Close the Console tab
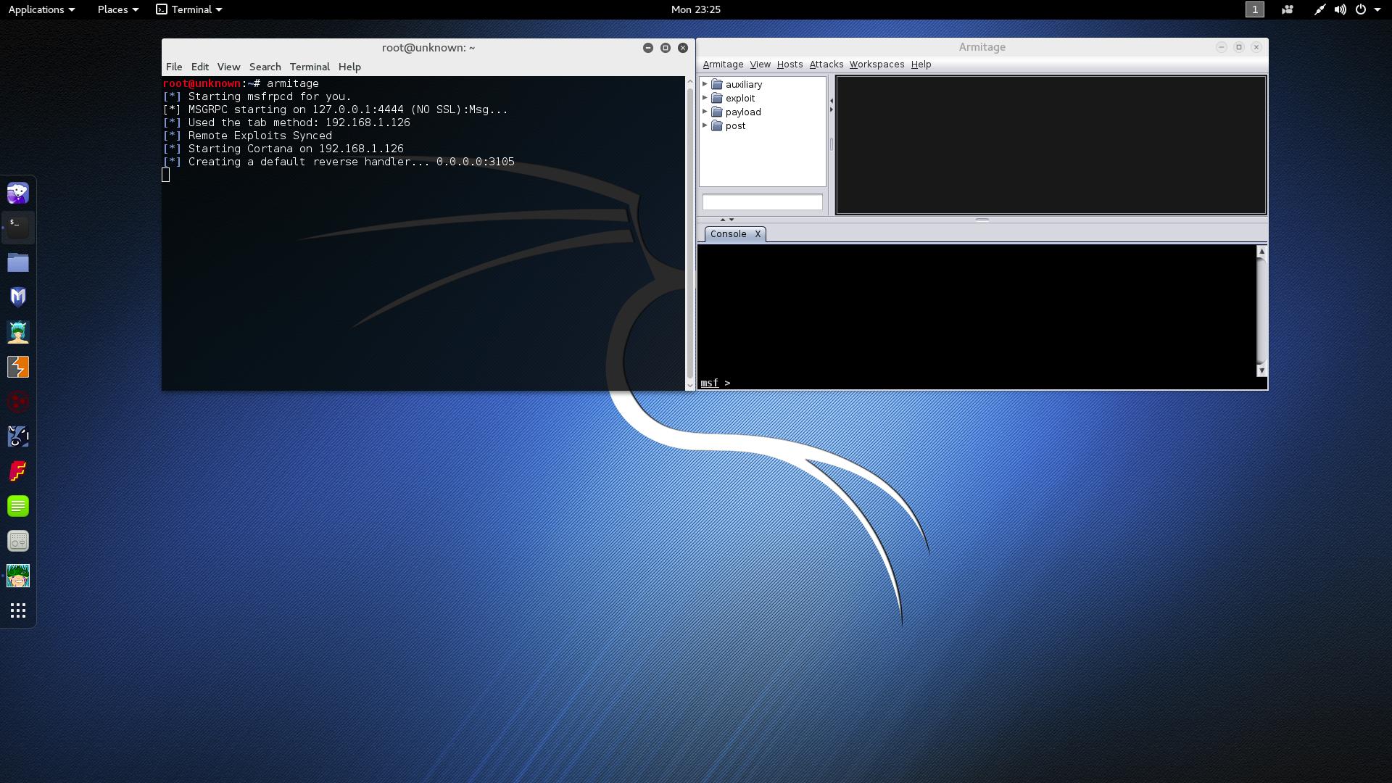The width and height of the screenshot is (1392, 783). 758,234
